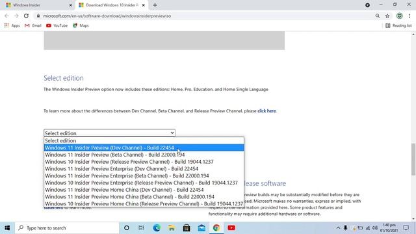
Task: Close the Windows Insider tab
Action: [x=71, y=5]
